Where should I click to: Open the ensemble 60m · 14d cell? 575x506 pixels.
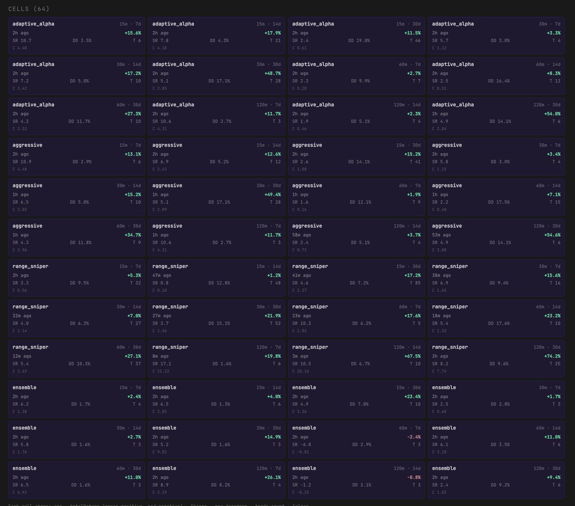click(x=496, y=440)
